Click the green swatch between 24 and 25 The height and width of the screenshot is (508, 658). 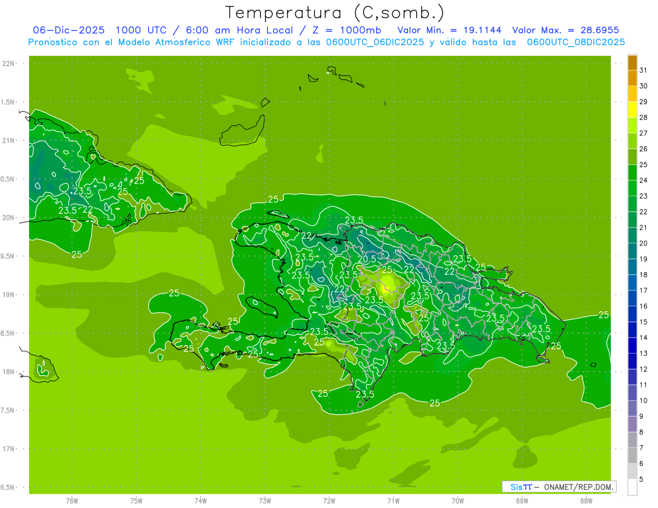633,173
